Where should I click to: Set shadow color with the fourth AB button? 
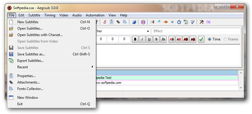pyautogui.click(x=193, y=39)
